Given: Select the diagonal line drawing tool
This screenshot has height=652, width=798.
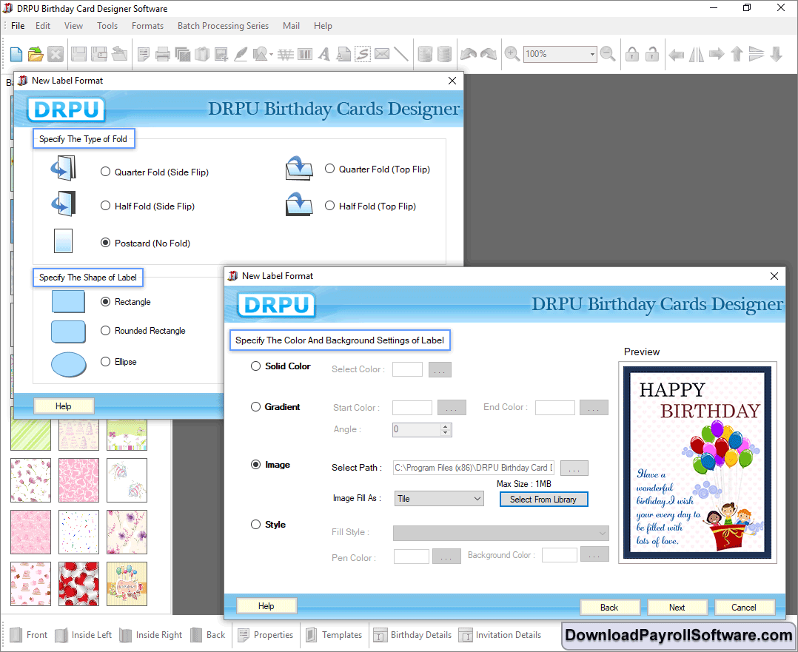Looking at the screenshot, I should 401,54.
